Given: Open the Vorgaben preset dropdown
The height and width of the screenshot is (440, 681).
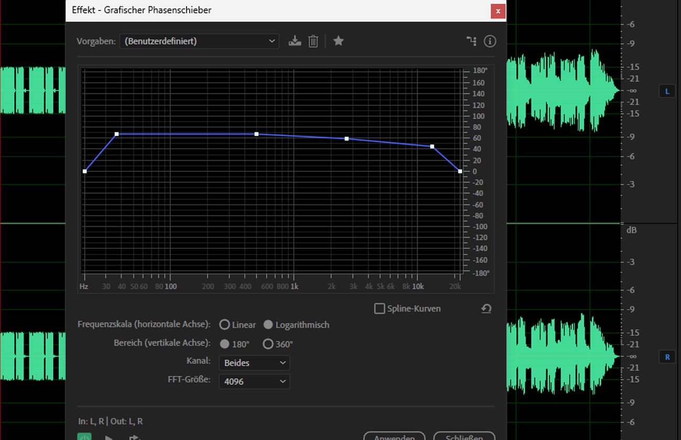Looking at the screenshot, I should 199,41.
